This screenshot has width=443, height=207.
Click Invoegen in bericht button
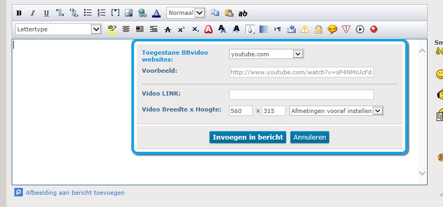(248, 137)
